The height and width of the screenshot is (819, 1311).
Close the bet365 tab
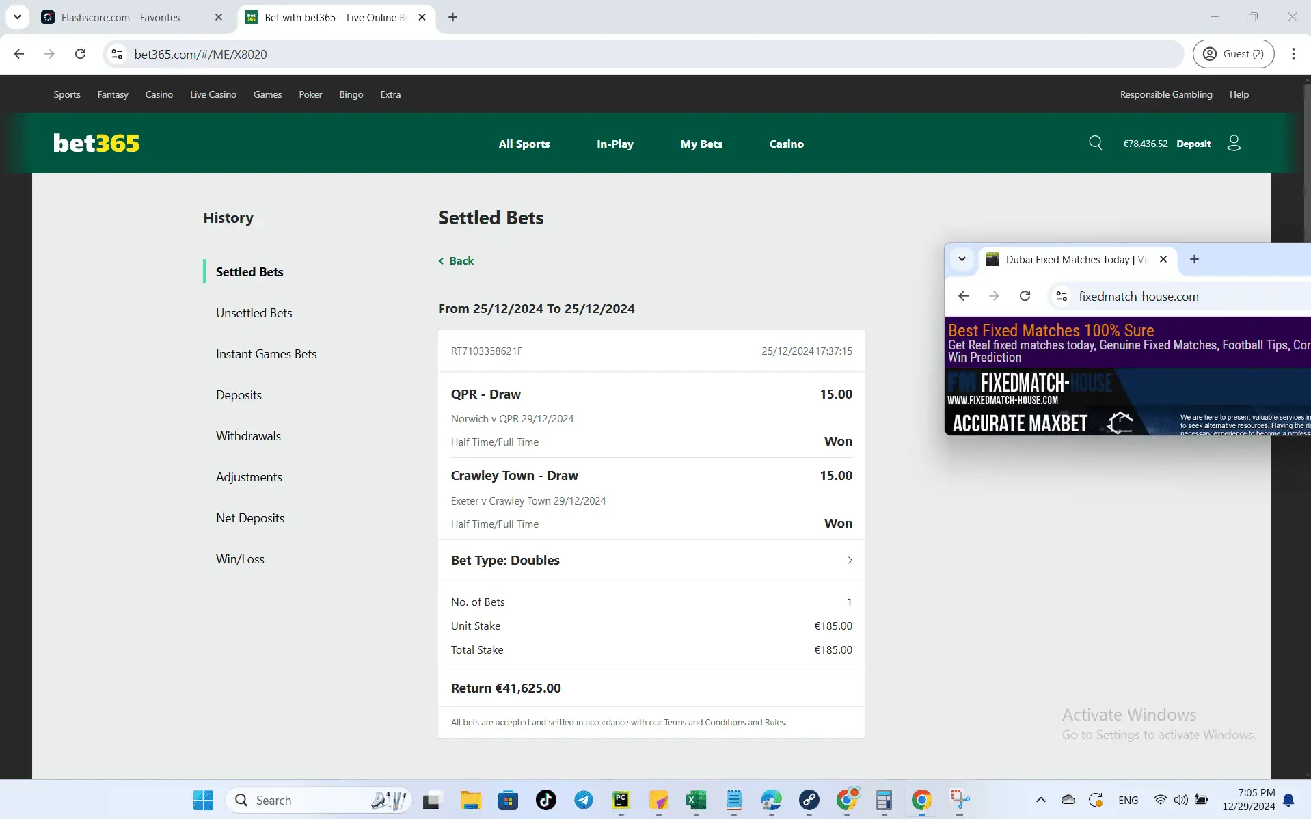[x=422, y=17]
